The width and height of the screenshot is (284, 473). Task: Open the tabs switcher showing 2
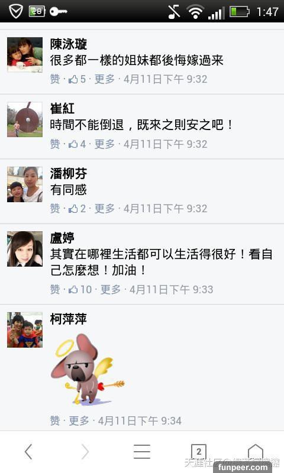coord(199,452)
